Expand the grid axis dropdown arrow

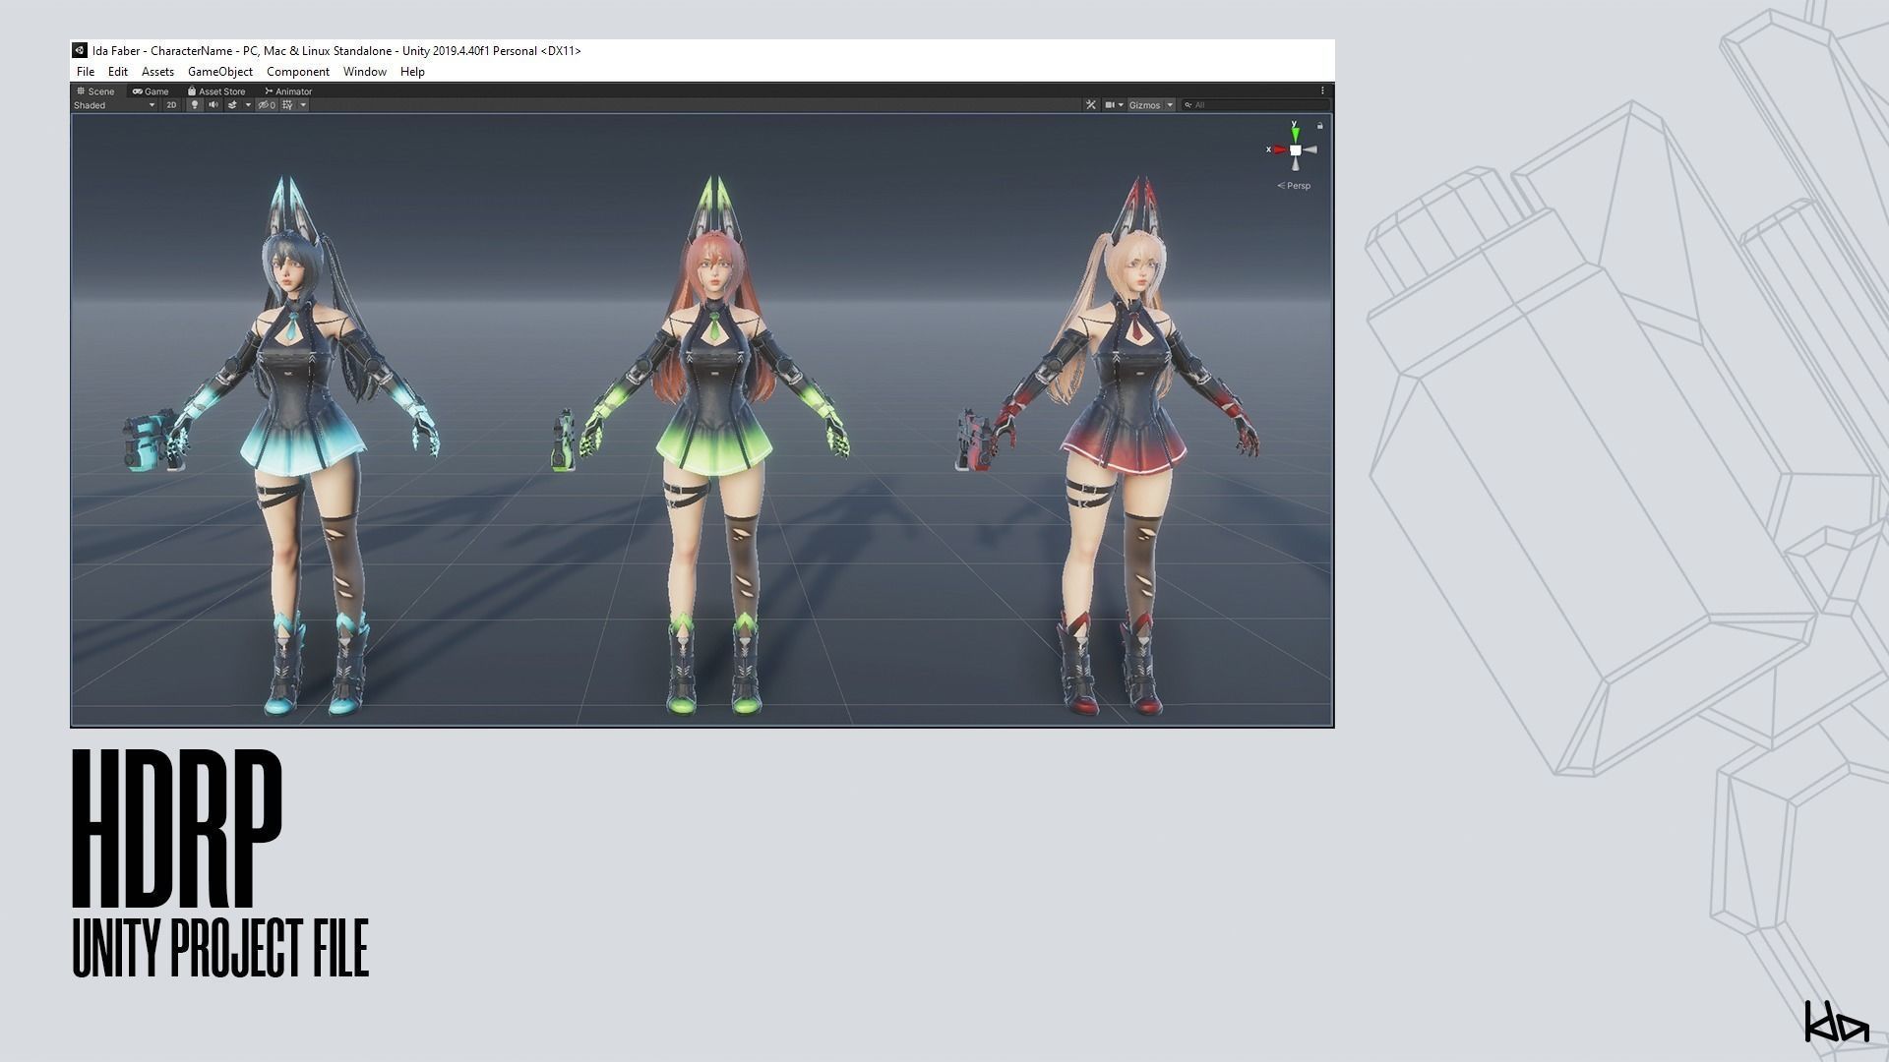[x=303, y=105]
